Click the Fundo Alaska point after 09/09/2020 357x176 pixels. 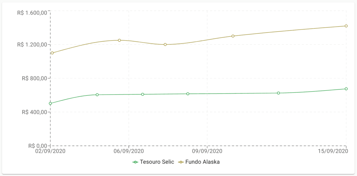233,36
